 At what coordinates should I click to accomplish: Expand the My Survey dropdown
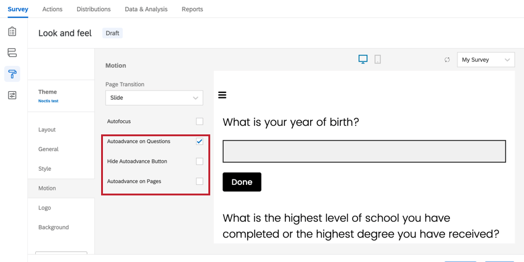486,60
